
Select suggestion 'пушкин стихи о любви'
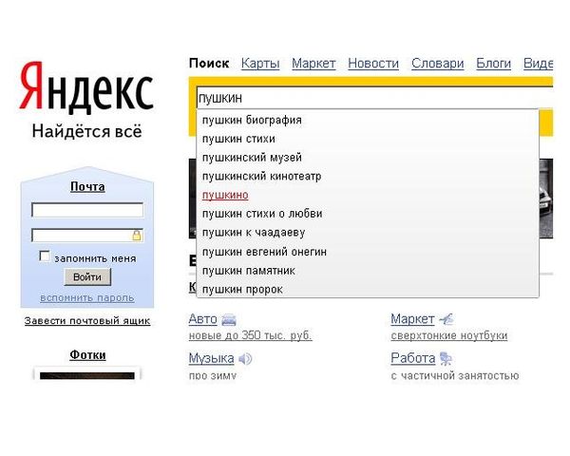368,214
